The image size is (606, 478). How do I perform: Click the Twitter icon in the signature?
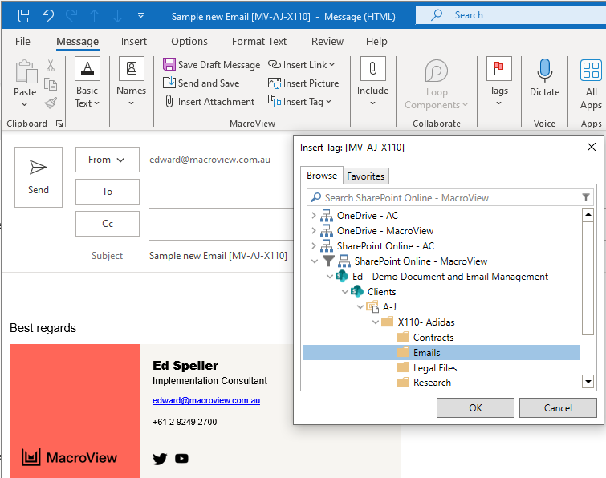coord(160,458)
